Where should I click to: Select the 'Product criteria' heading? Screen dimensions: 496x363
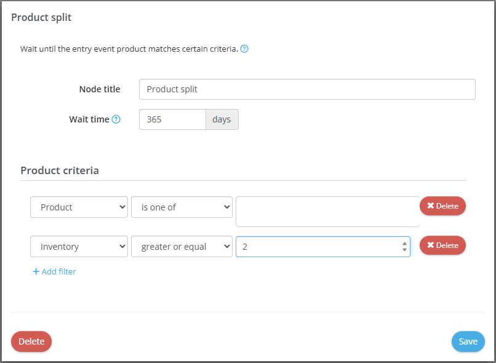60,170
